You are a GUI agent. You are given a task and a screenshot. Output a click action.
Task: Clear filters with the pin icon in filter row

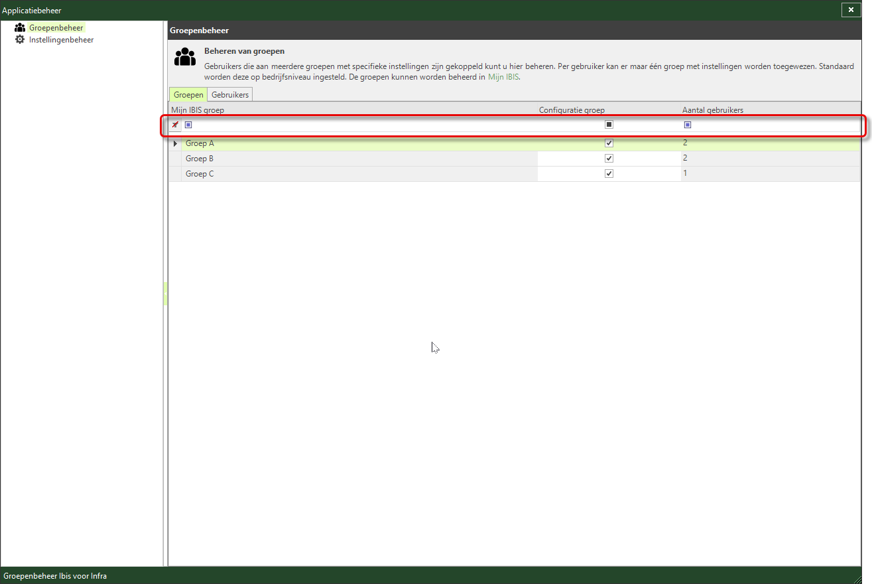[175, 125]
